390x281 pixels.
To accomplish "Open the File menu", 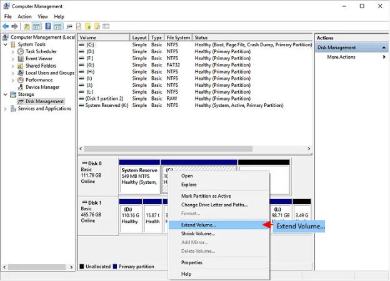I will pyautogui.click(x=7, y=17).
